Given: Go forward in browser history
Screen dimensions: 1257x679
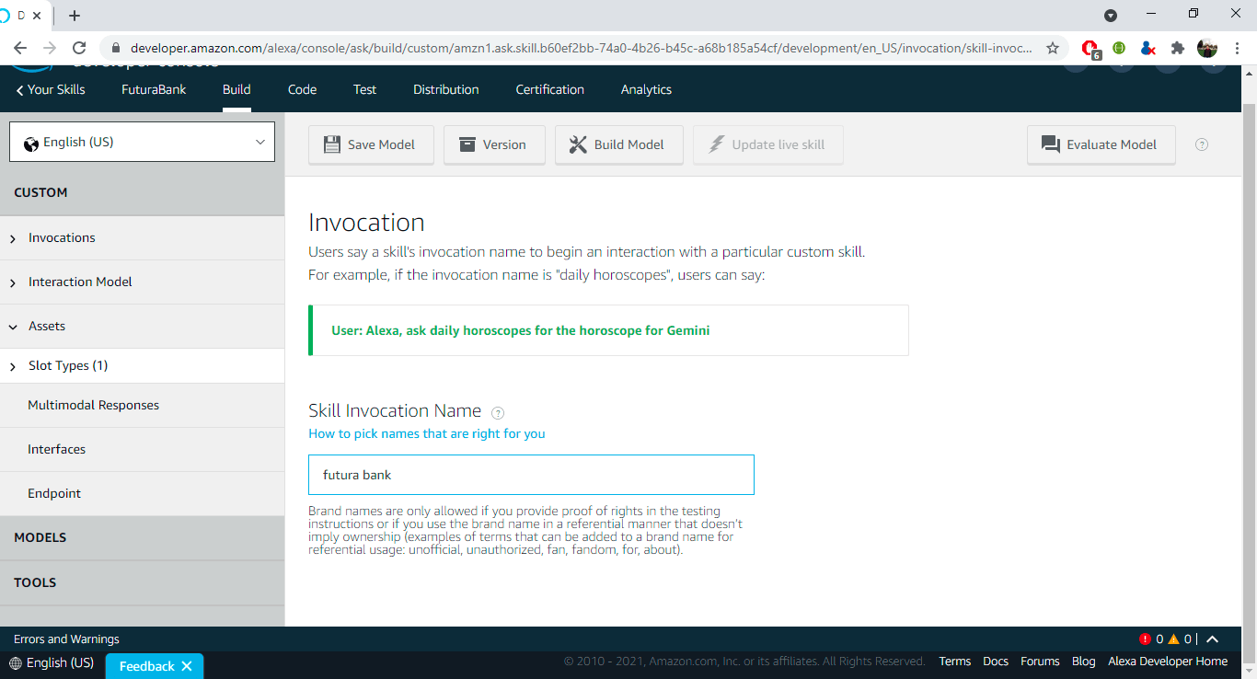Looking at the screenshot, I should tap(50, 48).
